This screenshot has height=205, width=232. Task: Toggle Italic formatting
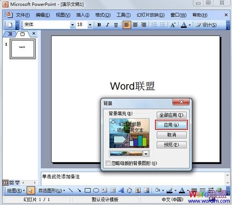click(x=107, y=25)
